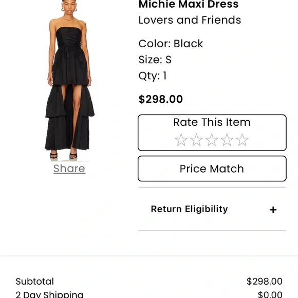Rate the dress five stars
This screenshot has width=298, height=298.
click(x=242, y=140)
